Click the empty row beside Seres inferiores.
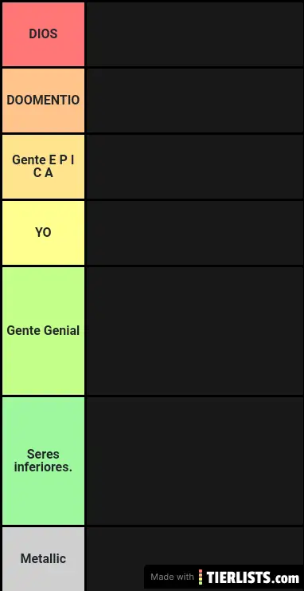The height and width of the screenshot is (591, 304). (194, 460)
